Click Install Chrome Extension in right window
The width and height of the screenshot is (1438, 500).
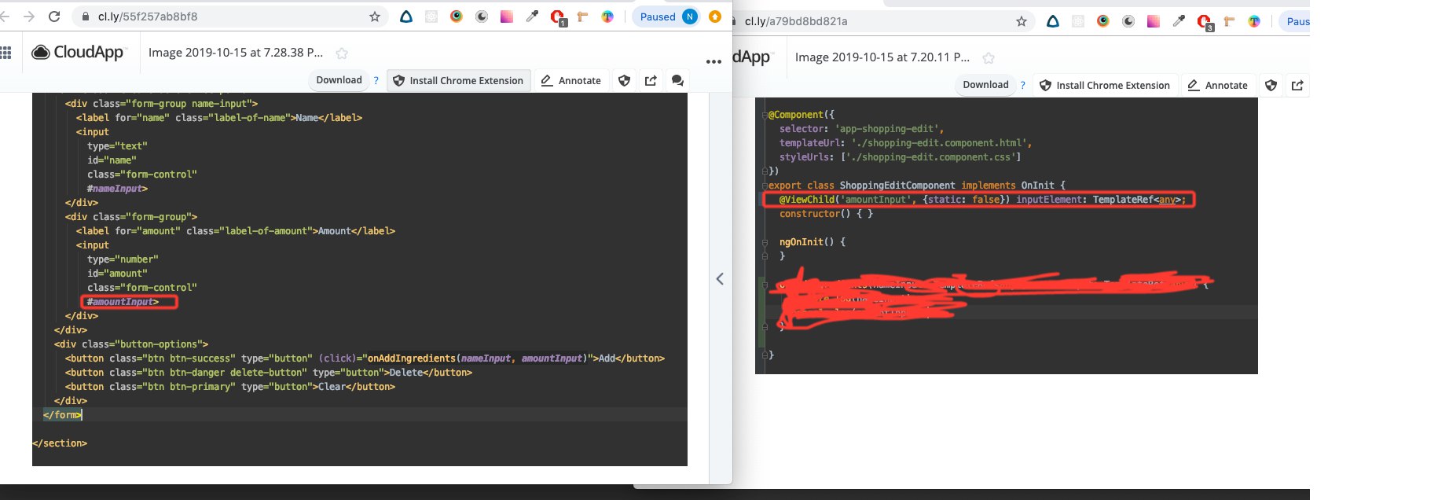point(1105,85)
